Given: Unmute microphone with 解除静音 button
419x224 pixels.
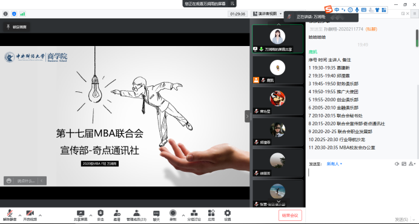Looking at the screenshot, I should click(x=10, y=215).
